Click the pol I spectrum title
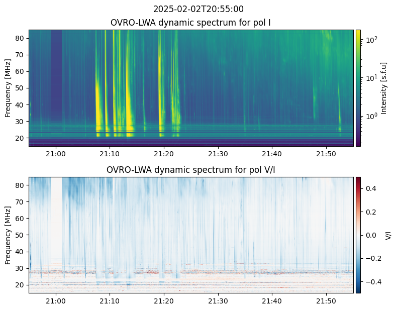Viewport: 397px width, 310px height. pyautogui.click(x=190, y=23)
